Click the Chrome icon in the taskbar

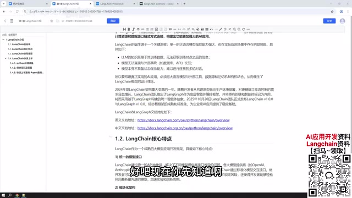[x=17, y=195]
